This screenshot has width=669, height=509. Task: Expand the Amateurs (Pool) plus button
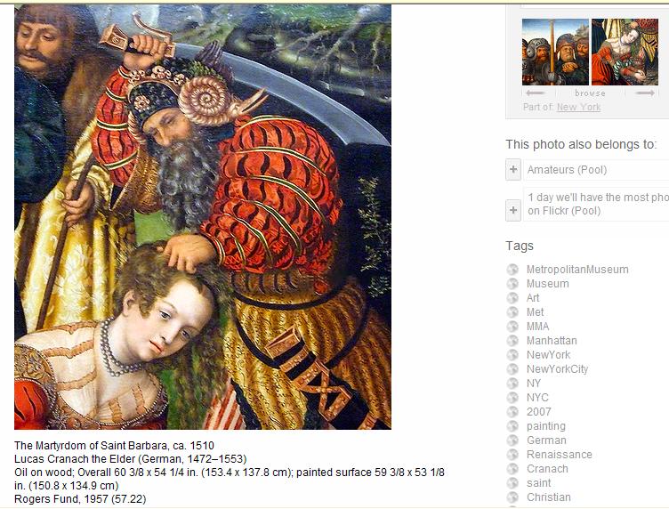(513, 170)
